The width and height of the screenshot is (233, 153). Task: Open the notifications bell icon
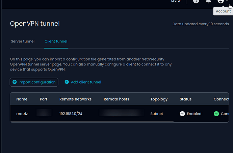click(208, 1)
